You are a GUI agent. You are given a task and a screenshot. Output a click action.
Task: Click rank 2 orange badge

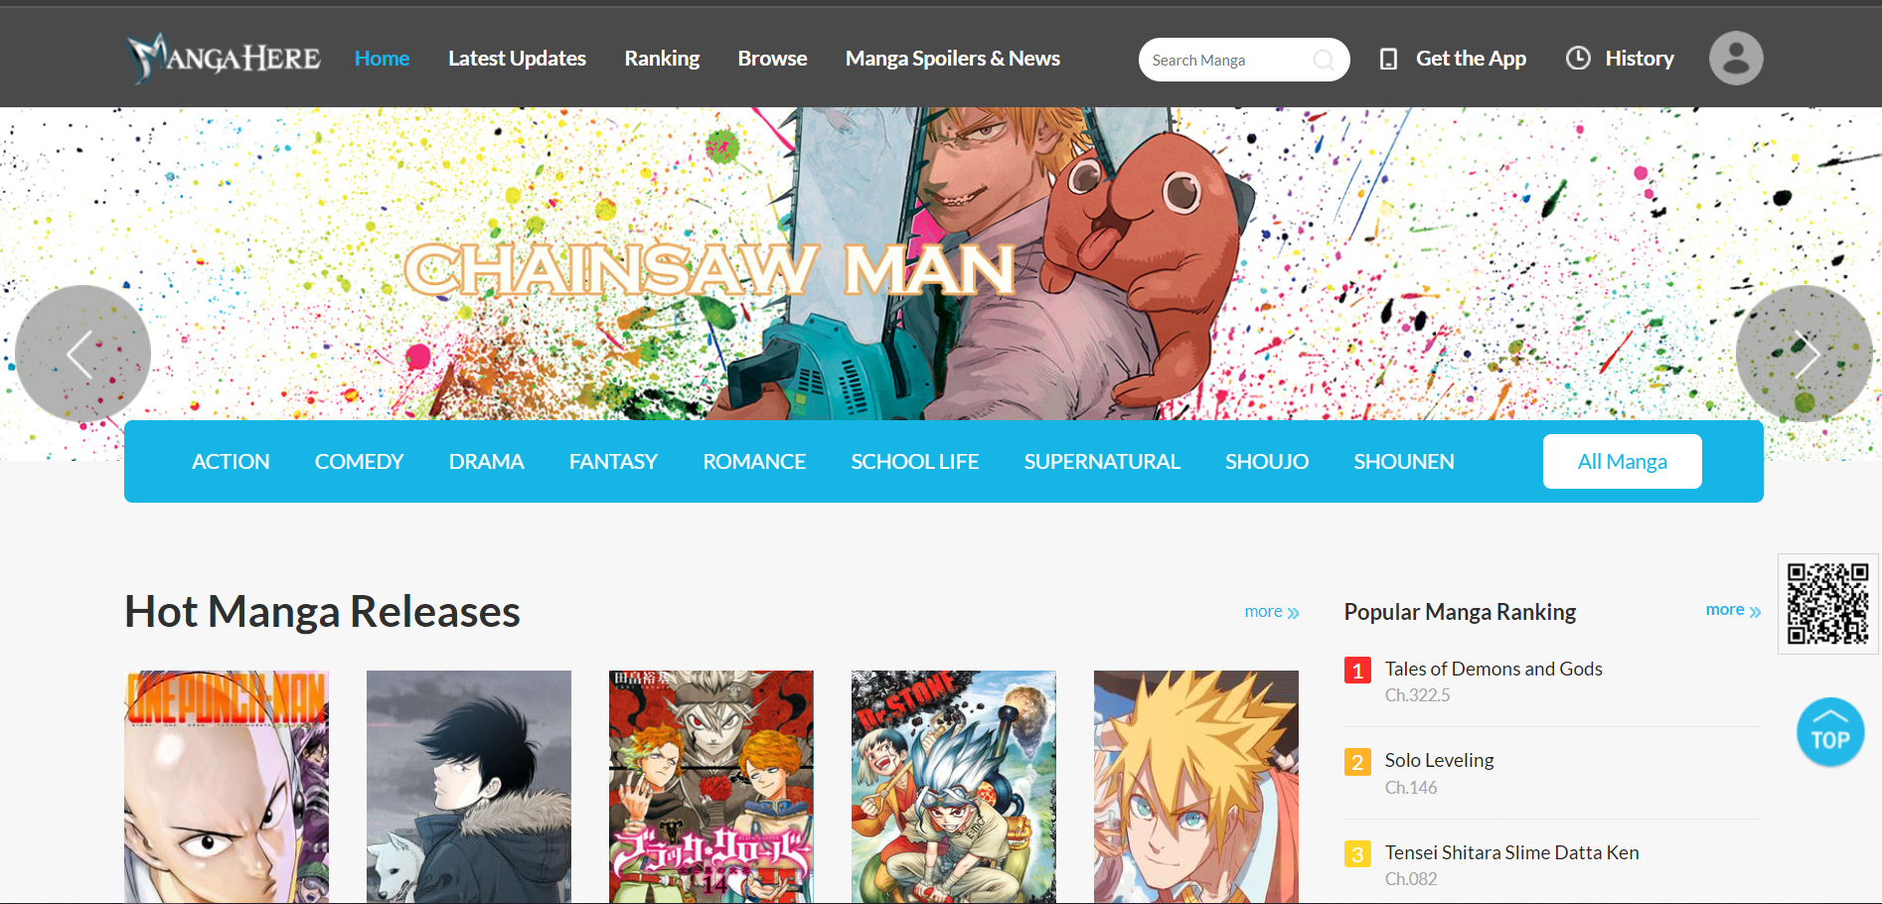[1357, 762]
